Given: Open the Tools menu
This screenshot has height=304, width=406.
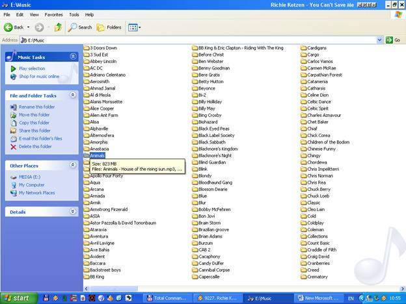Looking at the screenshot, I should 74,14.
